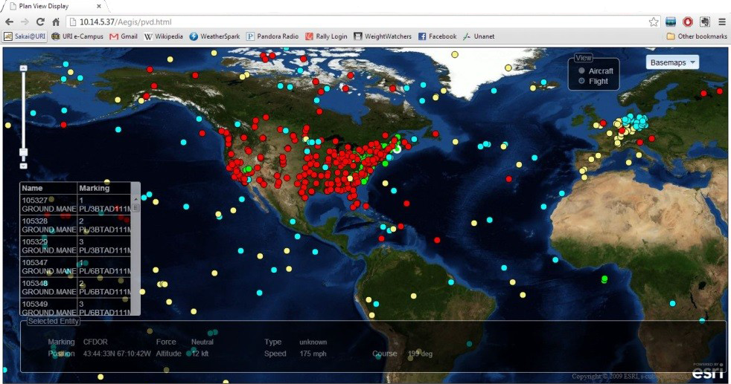Click the map zoom-in button above the slider
This screenshot has width=731, height=384.
[x=23, y=68]
